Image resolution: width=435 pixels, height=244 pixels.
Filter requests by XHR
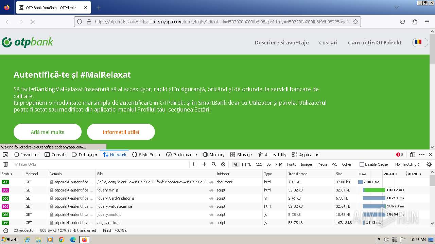pyautogui.click(x=279, y=164)
